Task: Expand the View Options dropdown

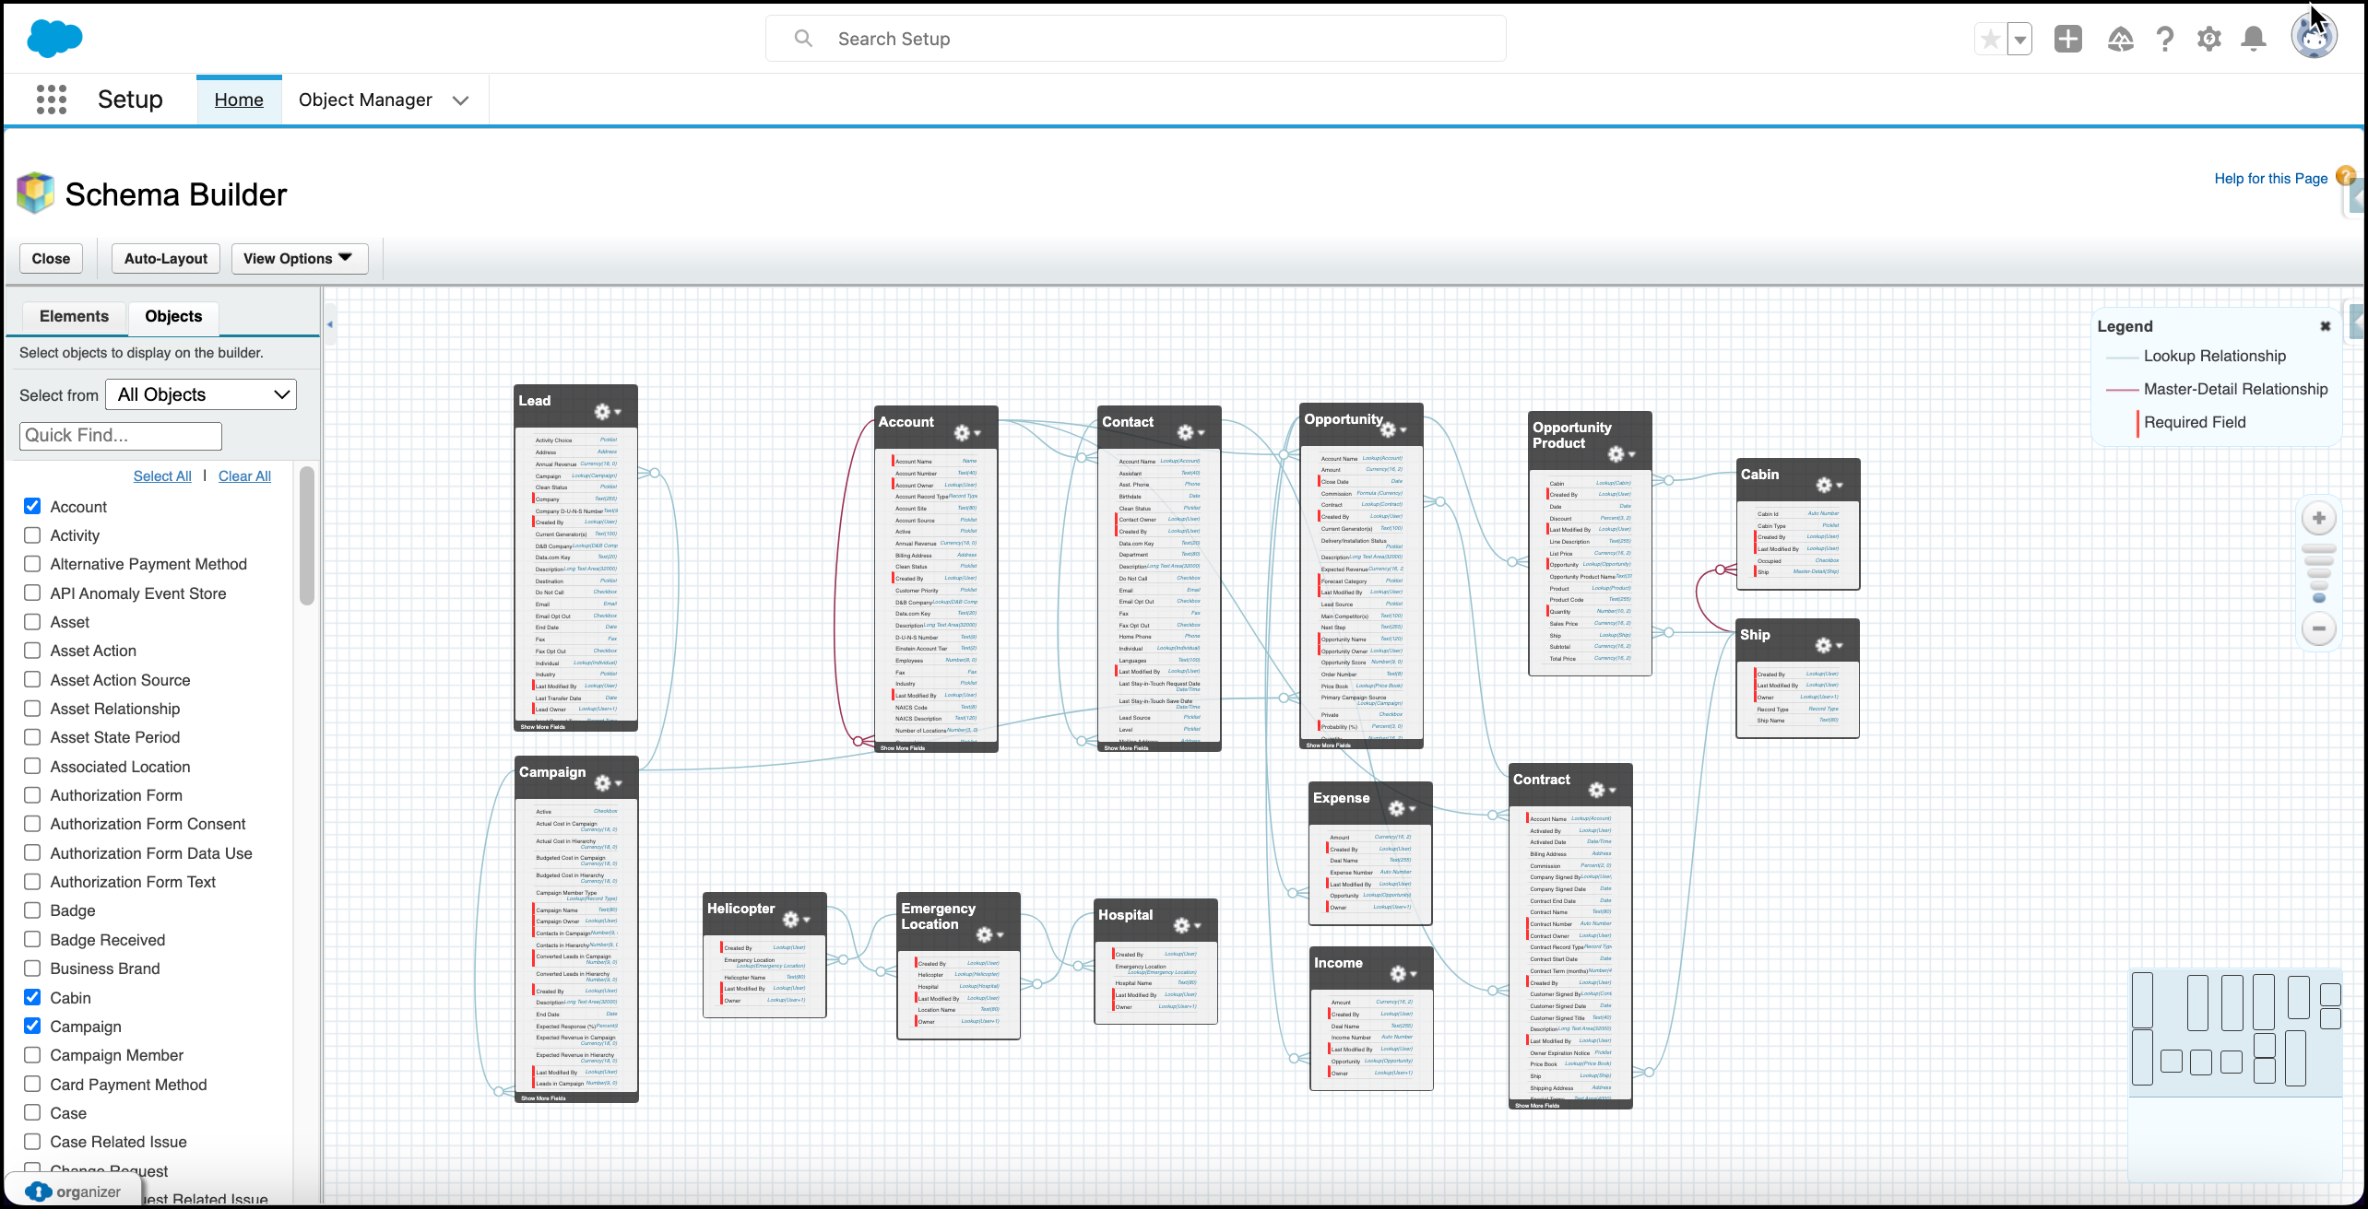Action: click(300, 259)
